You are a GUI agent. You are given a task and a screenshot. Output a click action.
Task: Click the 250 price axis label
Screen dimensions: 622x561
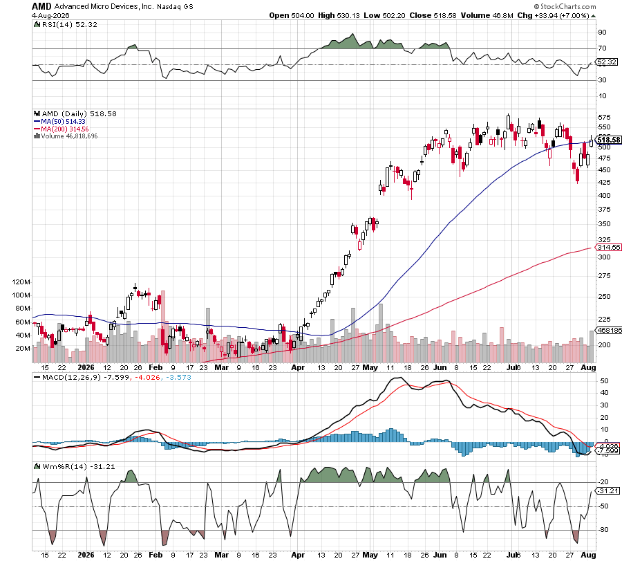(605, 296)
